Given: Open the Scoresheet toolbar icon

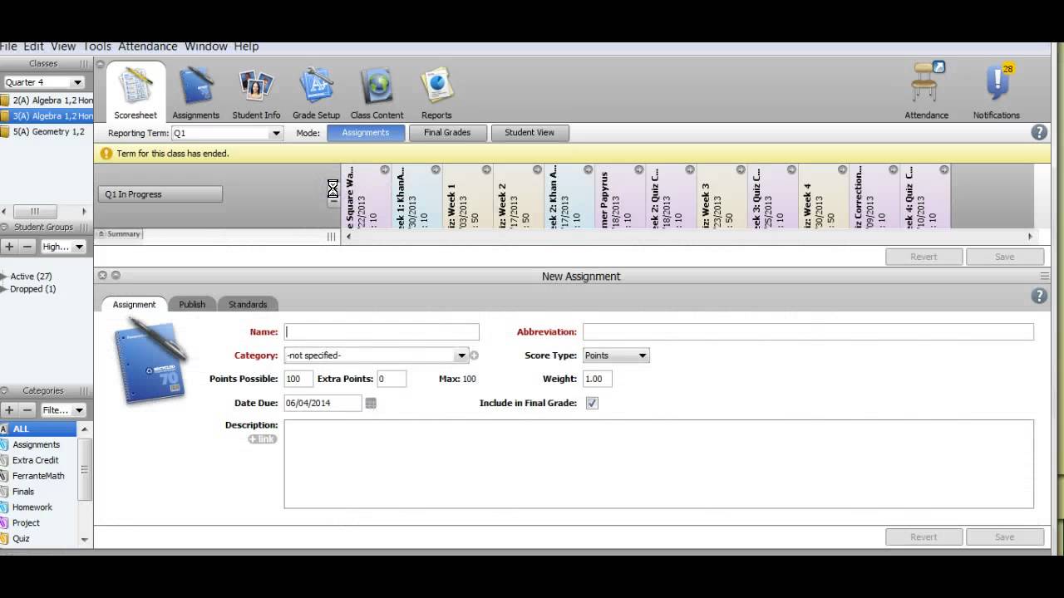Looking at the screenshot, I should click(x=135, y=93).
